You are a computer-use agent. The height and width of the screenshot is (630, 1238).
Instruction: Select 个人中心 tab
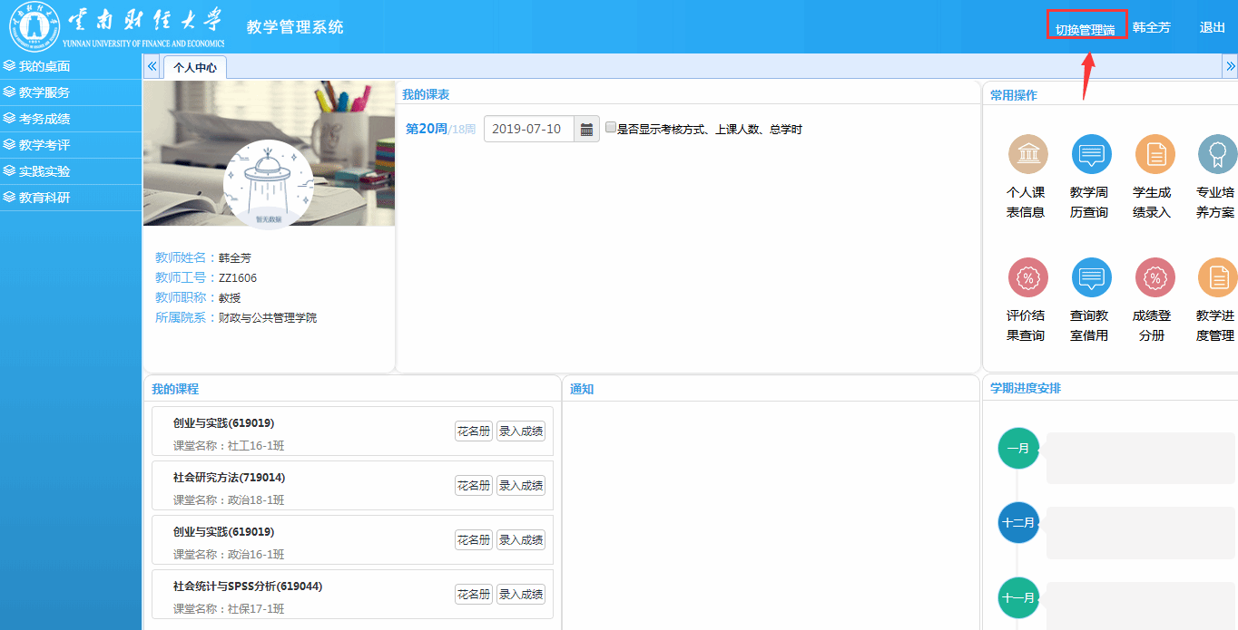pyautogui.click(x=195, y=67)
